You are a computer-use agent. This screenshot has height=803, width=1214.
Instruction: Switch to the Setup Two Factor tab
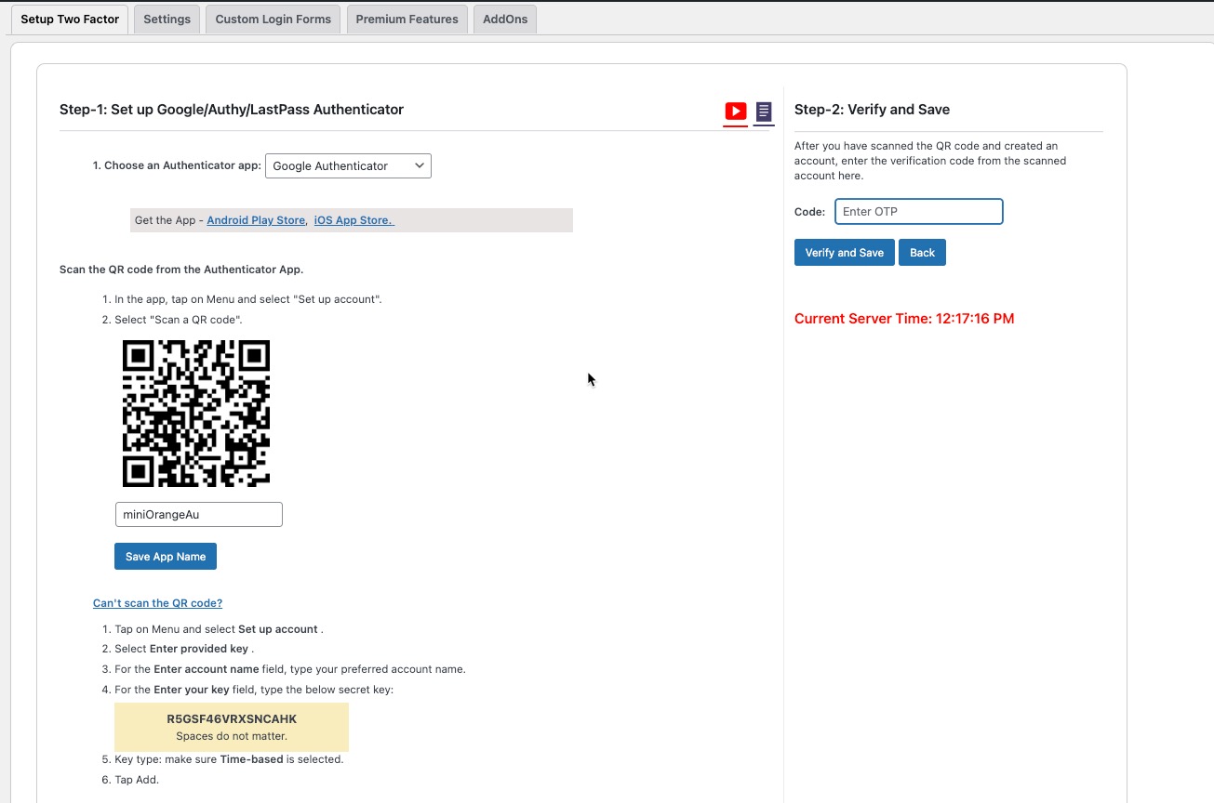click(70, 19)
